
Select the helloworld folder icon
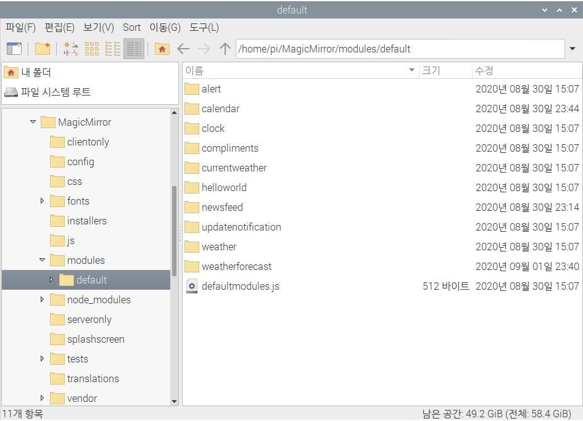click(x=192, y=187)
